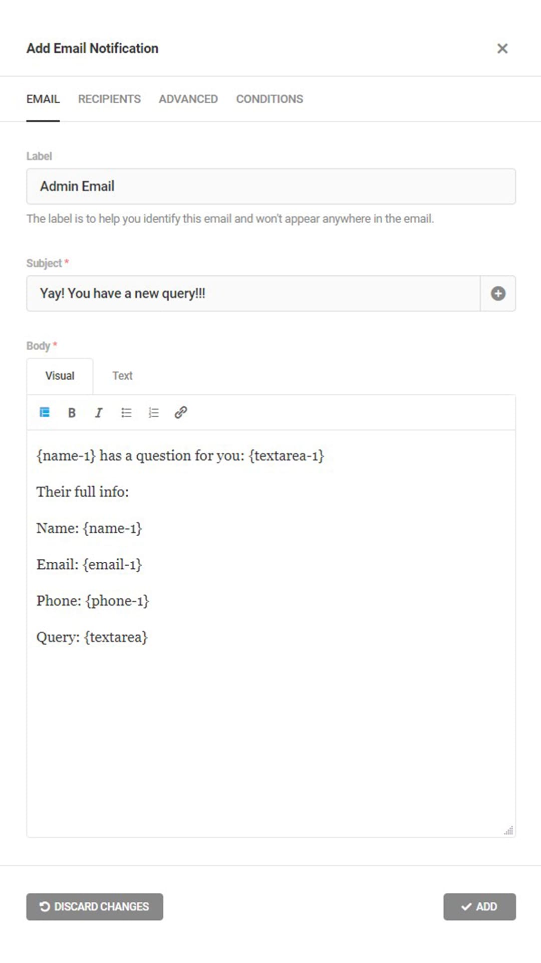The width and height of the screenshot is (541, 963).
Task: Apply bold formatting in body editor
Action: tap(72, 412)
